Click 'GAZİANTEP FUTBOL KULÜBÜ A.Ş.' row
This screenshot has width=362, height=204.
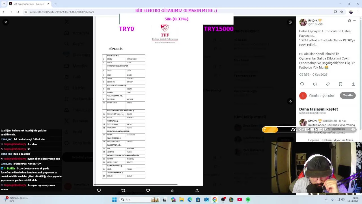coord(124,110)
